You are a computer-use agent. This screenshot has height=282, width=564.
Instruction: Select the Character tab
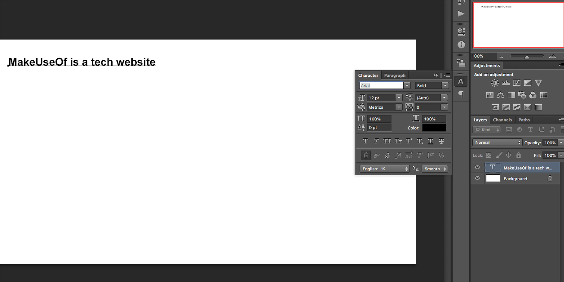[368, 75]
